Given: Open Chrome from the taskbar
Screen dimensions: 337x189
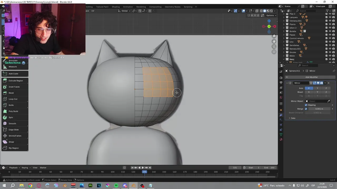Looking at the screenshot, I should [30, 186].
